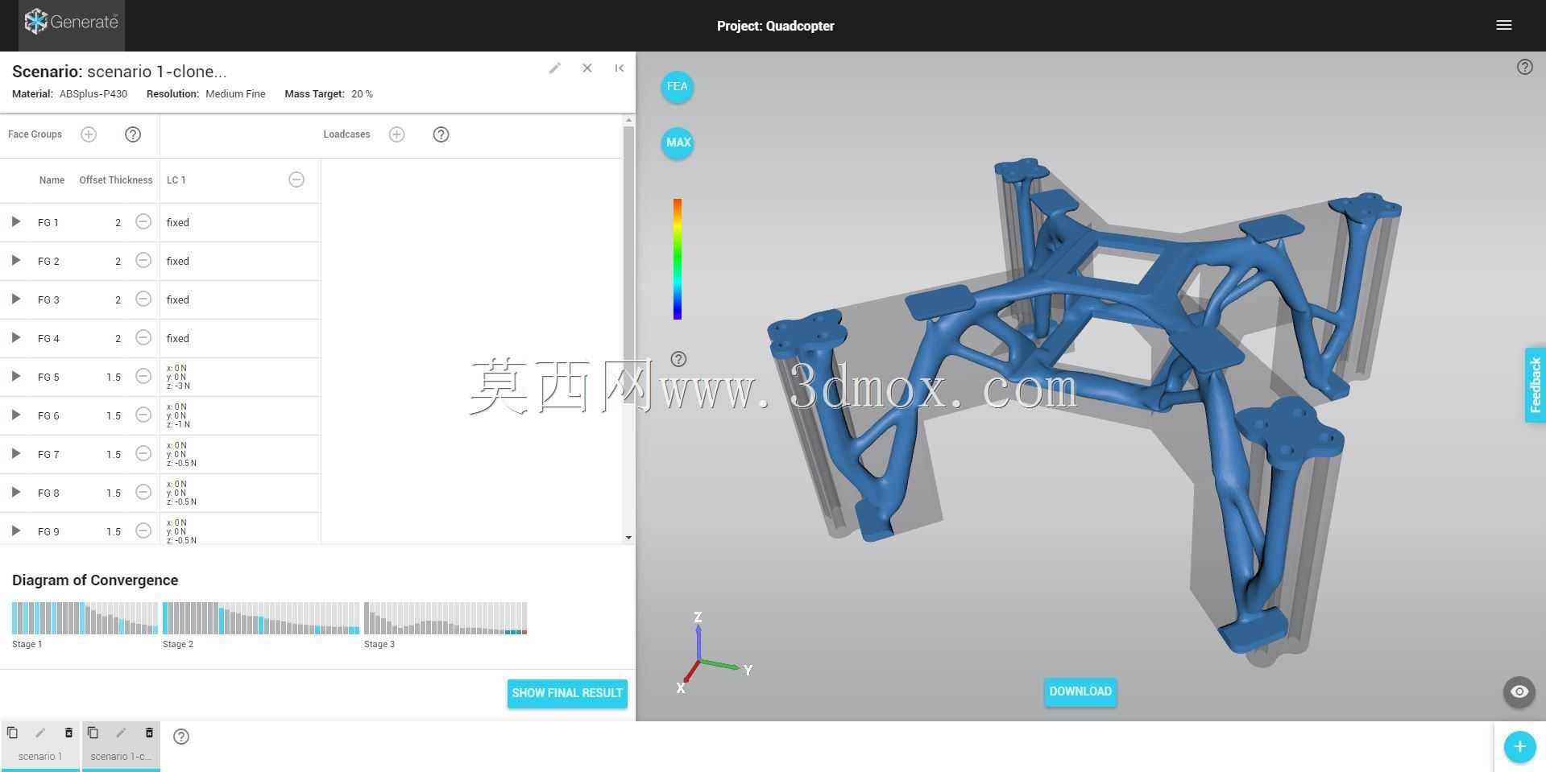Remove face group FG 1

[x=143, y=221]
